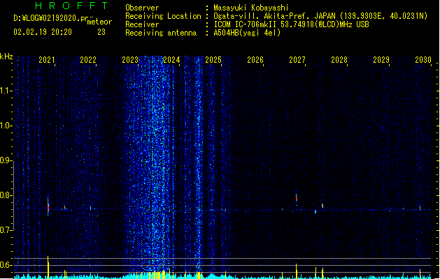
Task: Click the 2026 time axis marker
Action: (x=255, y=60)
